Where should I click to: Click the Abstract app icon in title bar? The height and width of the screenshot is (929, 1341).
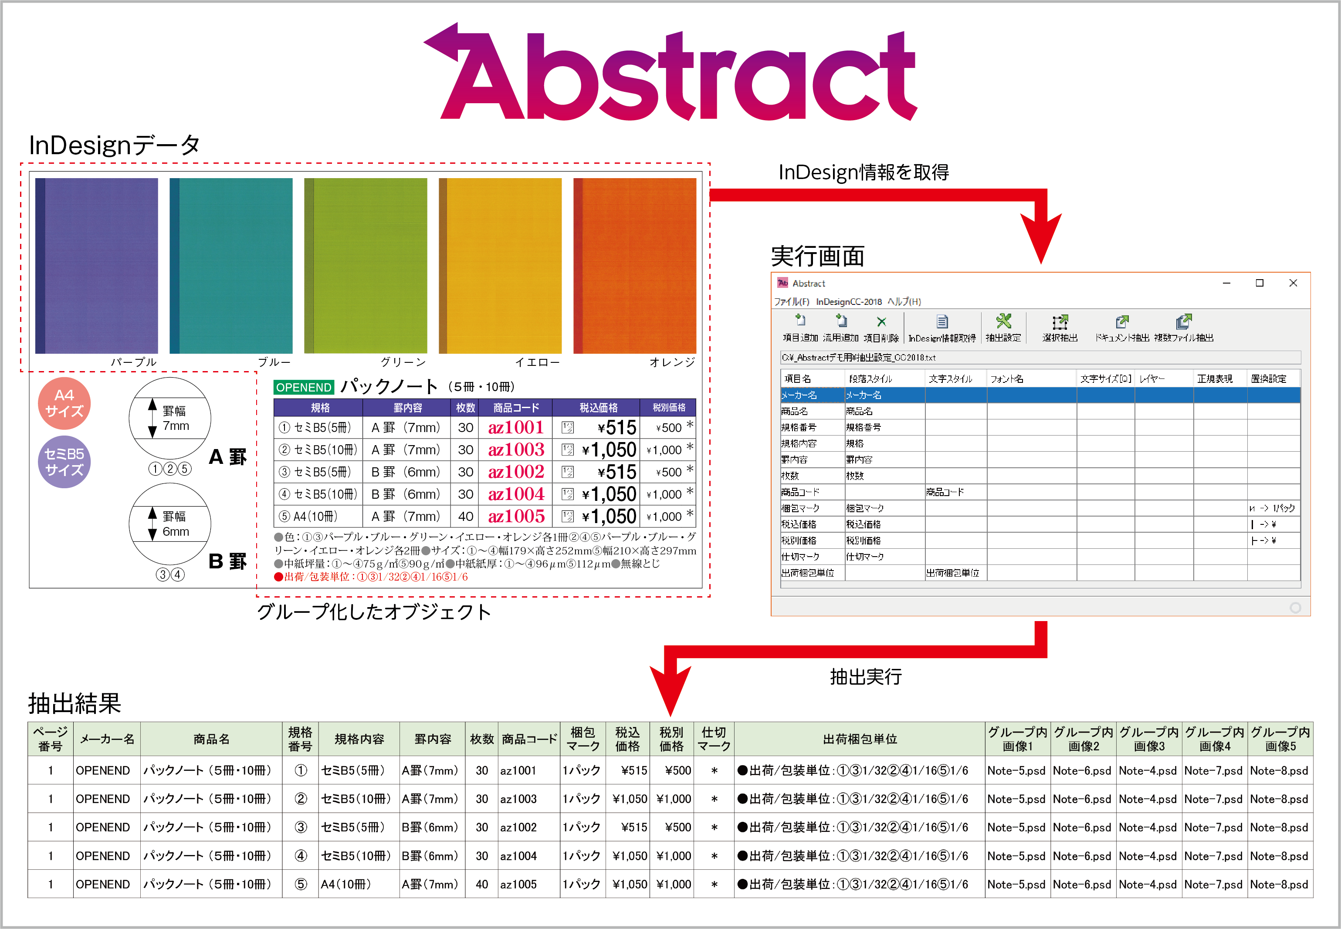pos(782,283)
